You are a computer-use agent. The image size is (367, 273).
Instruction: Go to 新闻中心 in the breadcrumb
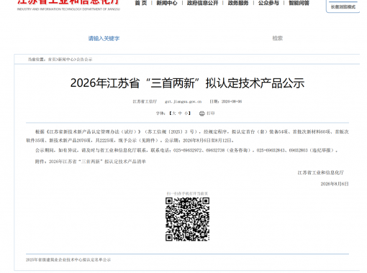click(x=66, y=60)
